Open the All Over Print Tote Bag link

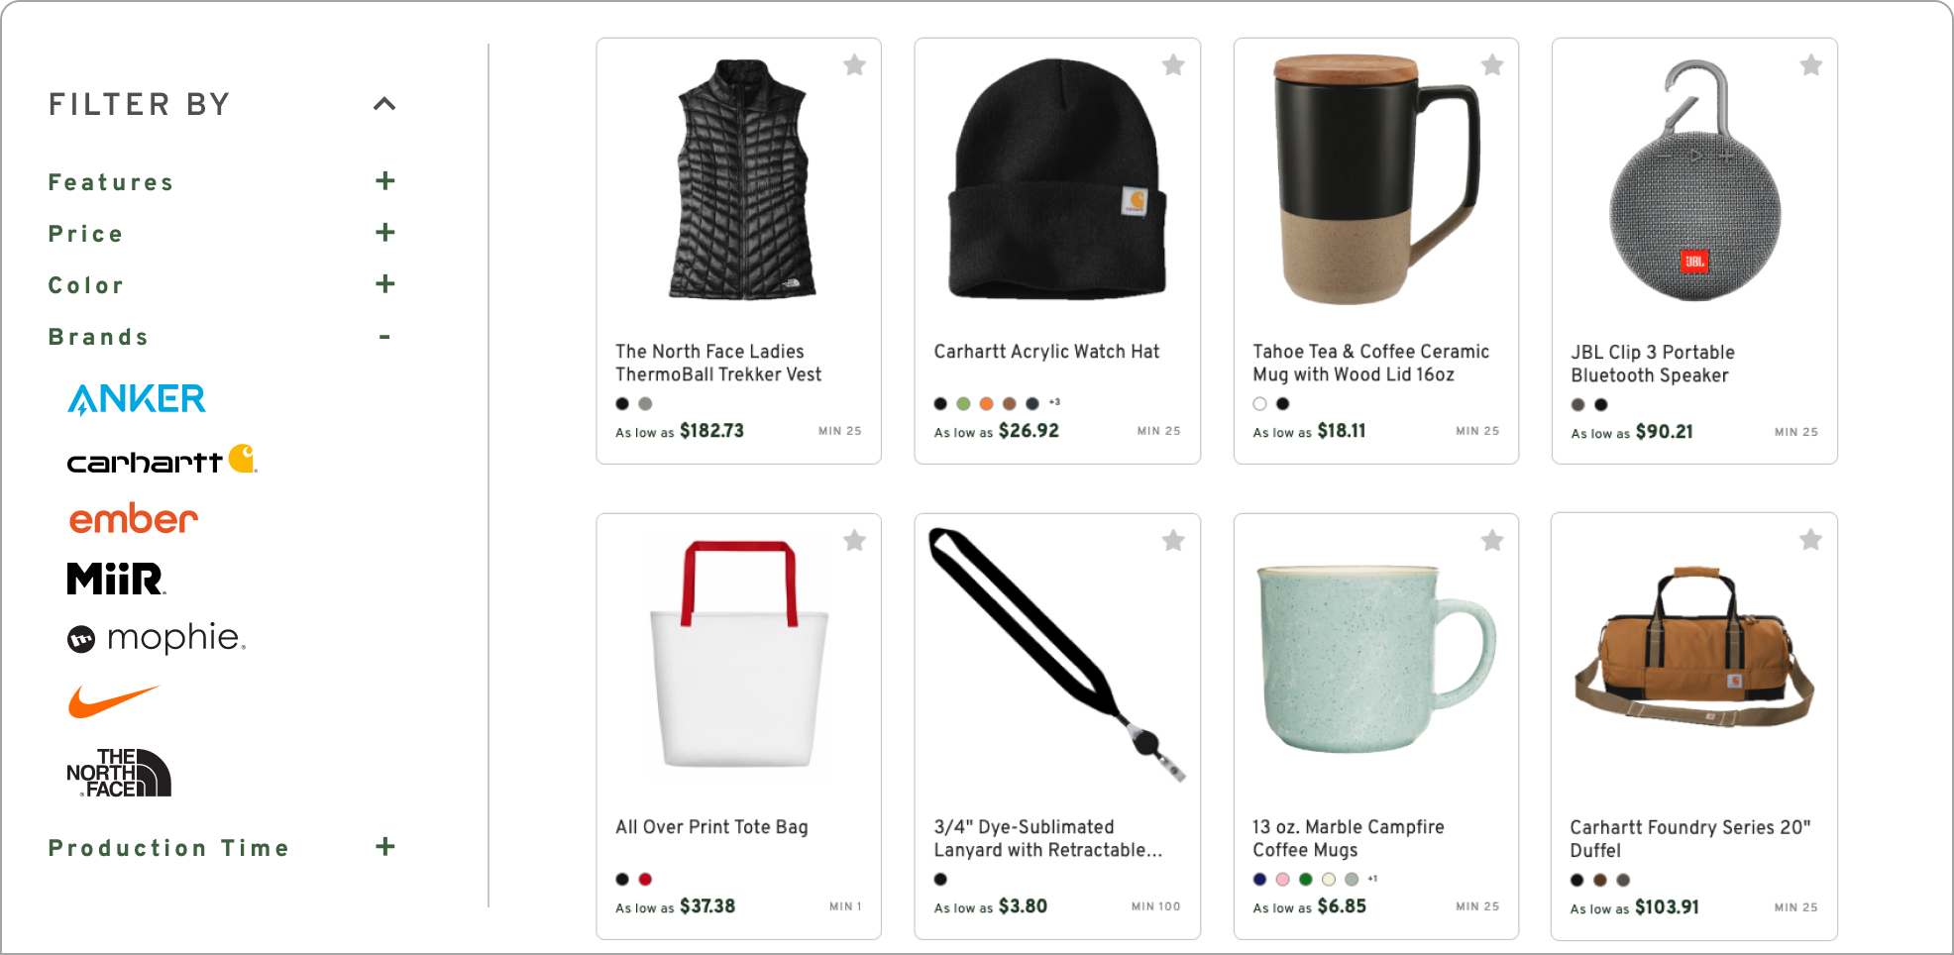711,826
